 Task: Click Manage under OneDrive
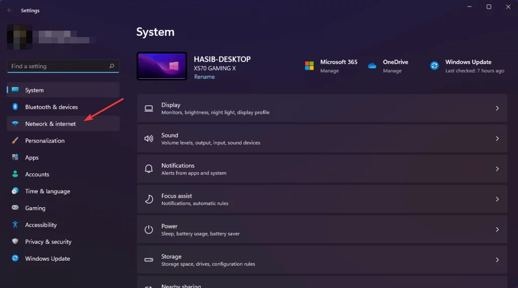pyautogui.click(x=392, y=71)
